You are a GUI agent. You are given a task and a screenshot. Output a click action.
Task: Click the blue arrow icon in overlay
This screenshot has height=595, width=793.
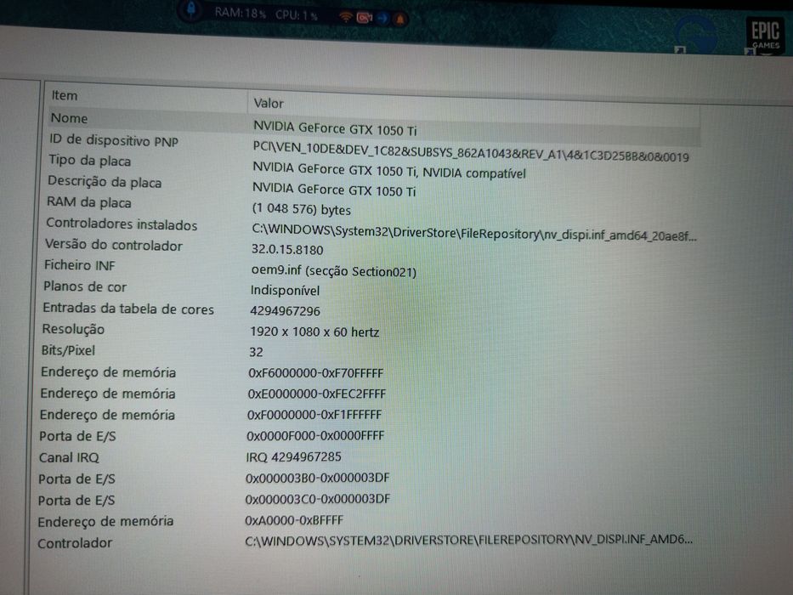click(382, 19)
